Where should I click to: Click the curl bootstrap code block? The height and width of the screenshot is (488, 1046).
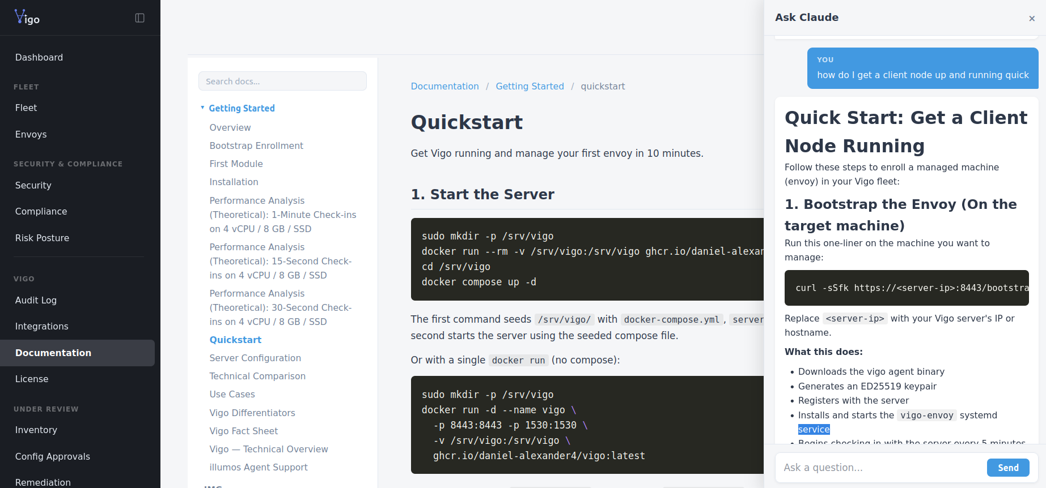[x=907, y=288]
